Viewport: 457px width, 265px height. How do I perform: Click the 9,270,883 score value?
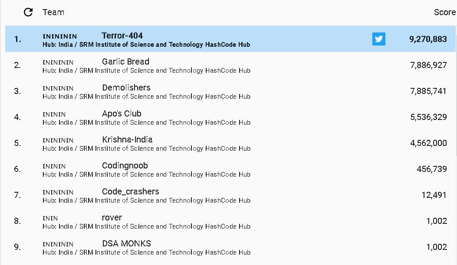click(428, 39)
